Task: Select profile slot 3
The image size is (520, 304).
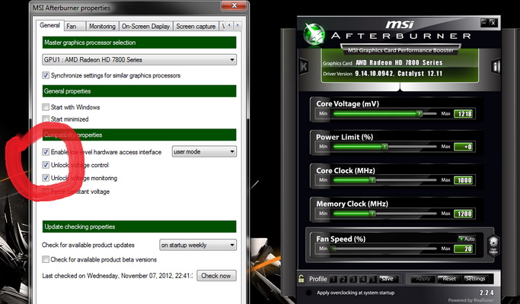Action: [353, 279]
